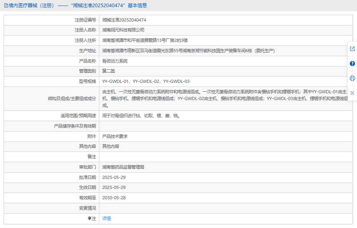Click the 型号规格 label
Viewport: 357px width, 228px height.
pyautogui.click(x=87, y=81)
